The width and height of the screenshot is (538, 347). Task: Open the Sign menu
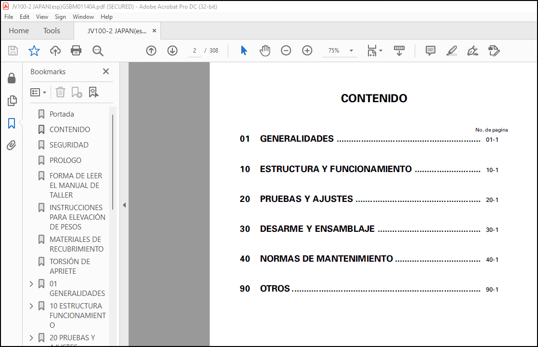coord(60,17)
